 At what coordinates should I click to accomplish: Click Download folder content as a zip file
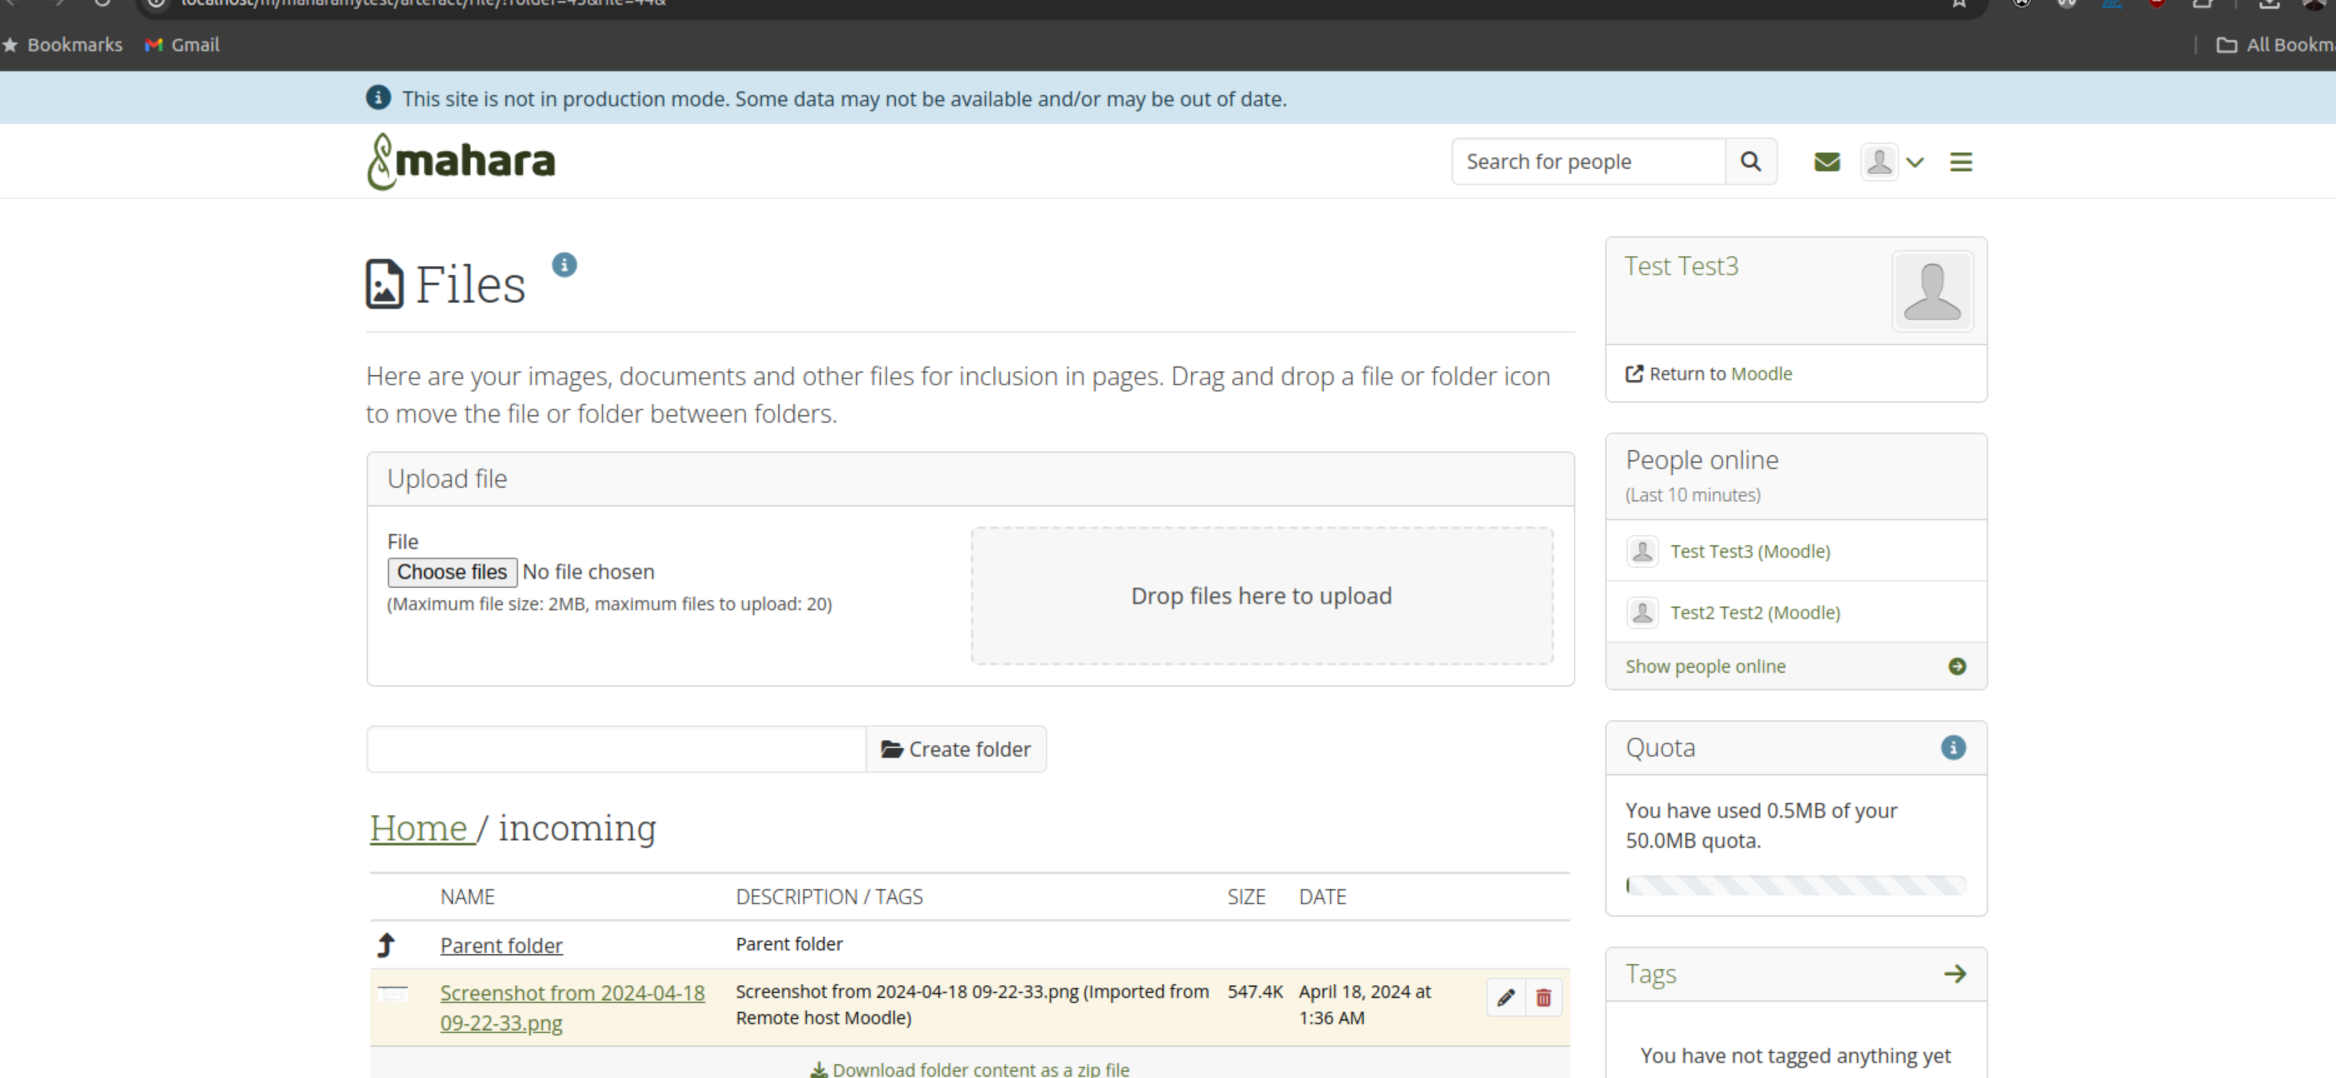(x=970, y=1069)
